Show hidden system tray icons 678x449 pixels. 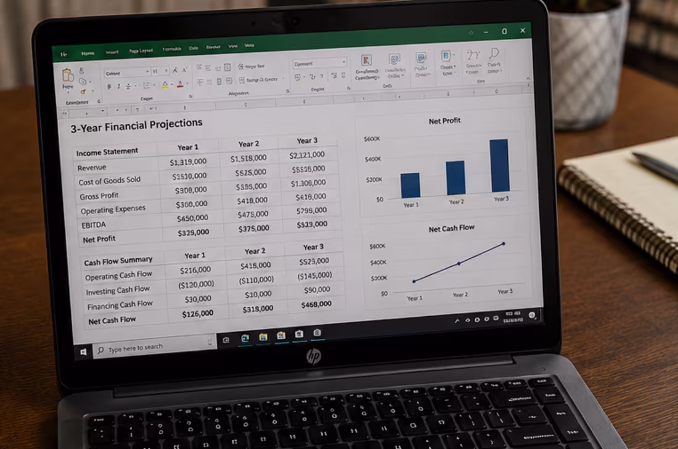coord(457,321)
